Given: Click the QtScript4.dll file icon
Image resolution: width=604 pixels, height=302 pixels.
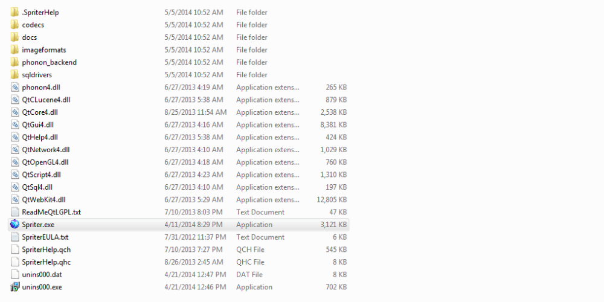Looking at the screenshot, I should click(14, 175).
